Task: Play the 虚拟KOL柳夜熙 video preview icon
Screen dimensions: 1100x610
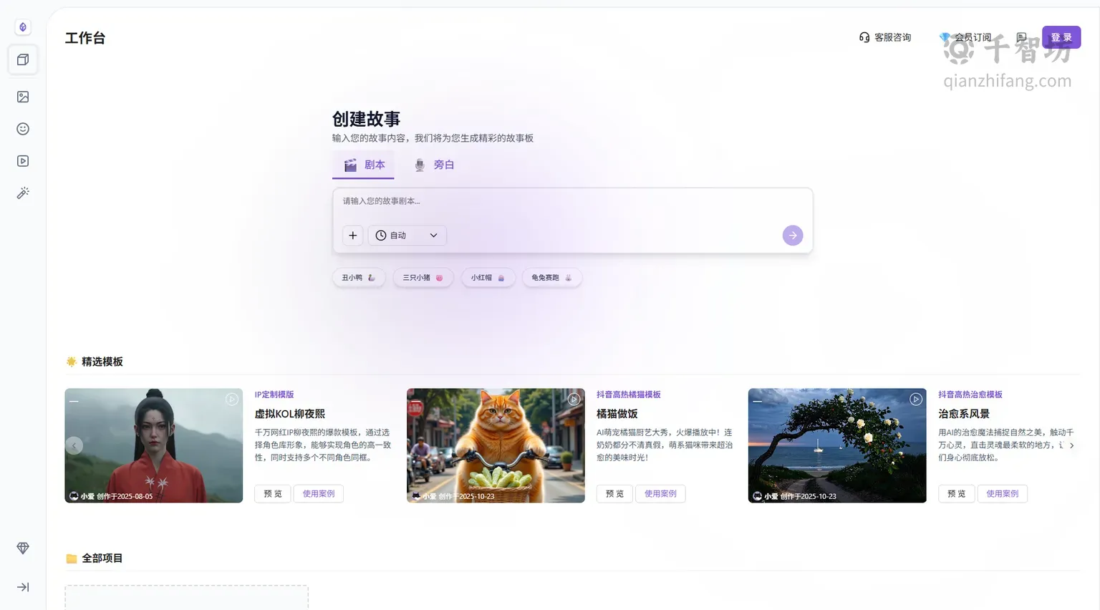Action: [232, 400]
